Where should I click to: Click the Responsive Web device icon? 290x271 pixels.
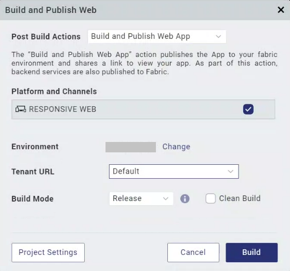coord(21,109)
